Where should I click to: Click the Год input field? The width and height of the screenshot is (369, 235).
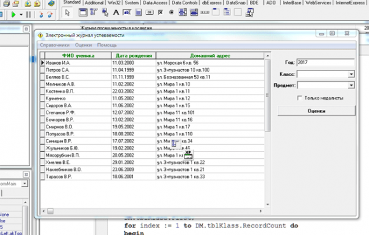[x=326, y=62]
